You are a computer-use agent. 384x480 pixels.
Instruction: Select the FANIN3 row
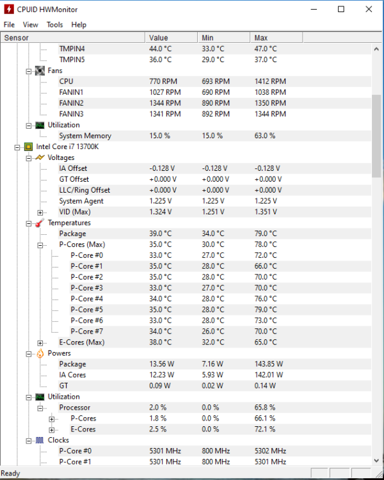coord(214,114)
